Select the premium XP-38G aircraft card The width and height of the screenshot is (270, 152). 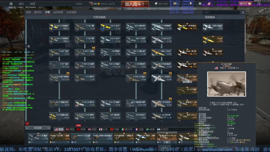tap(187, 78)
